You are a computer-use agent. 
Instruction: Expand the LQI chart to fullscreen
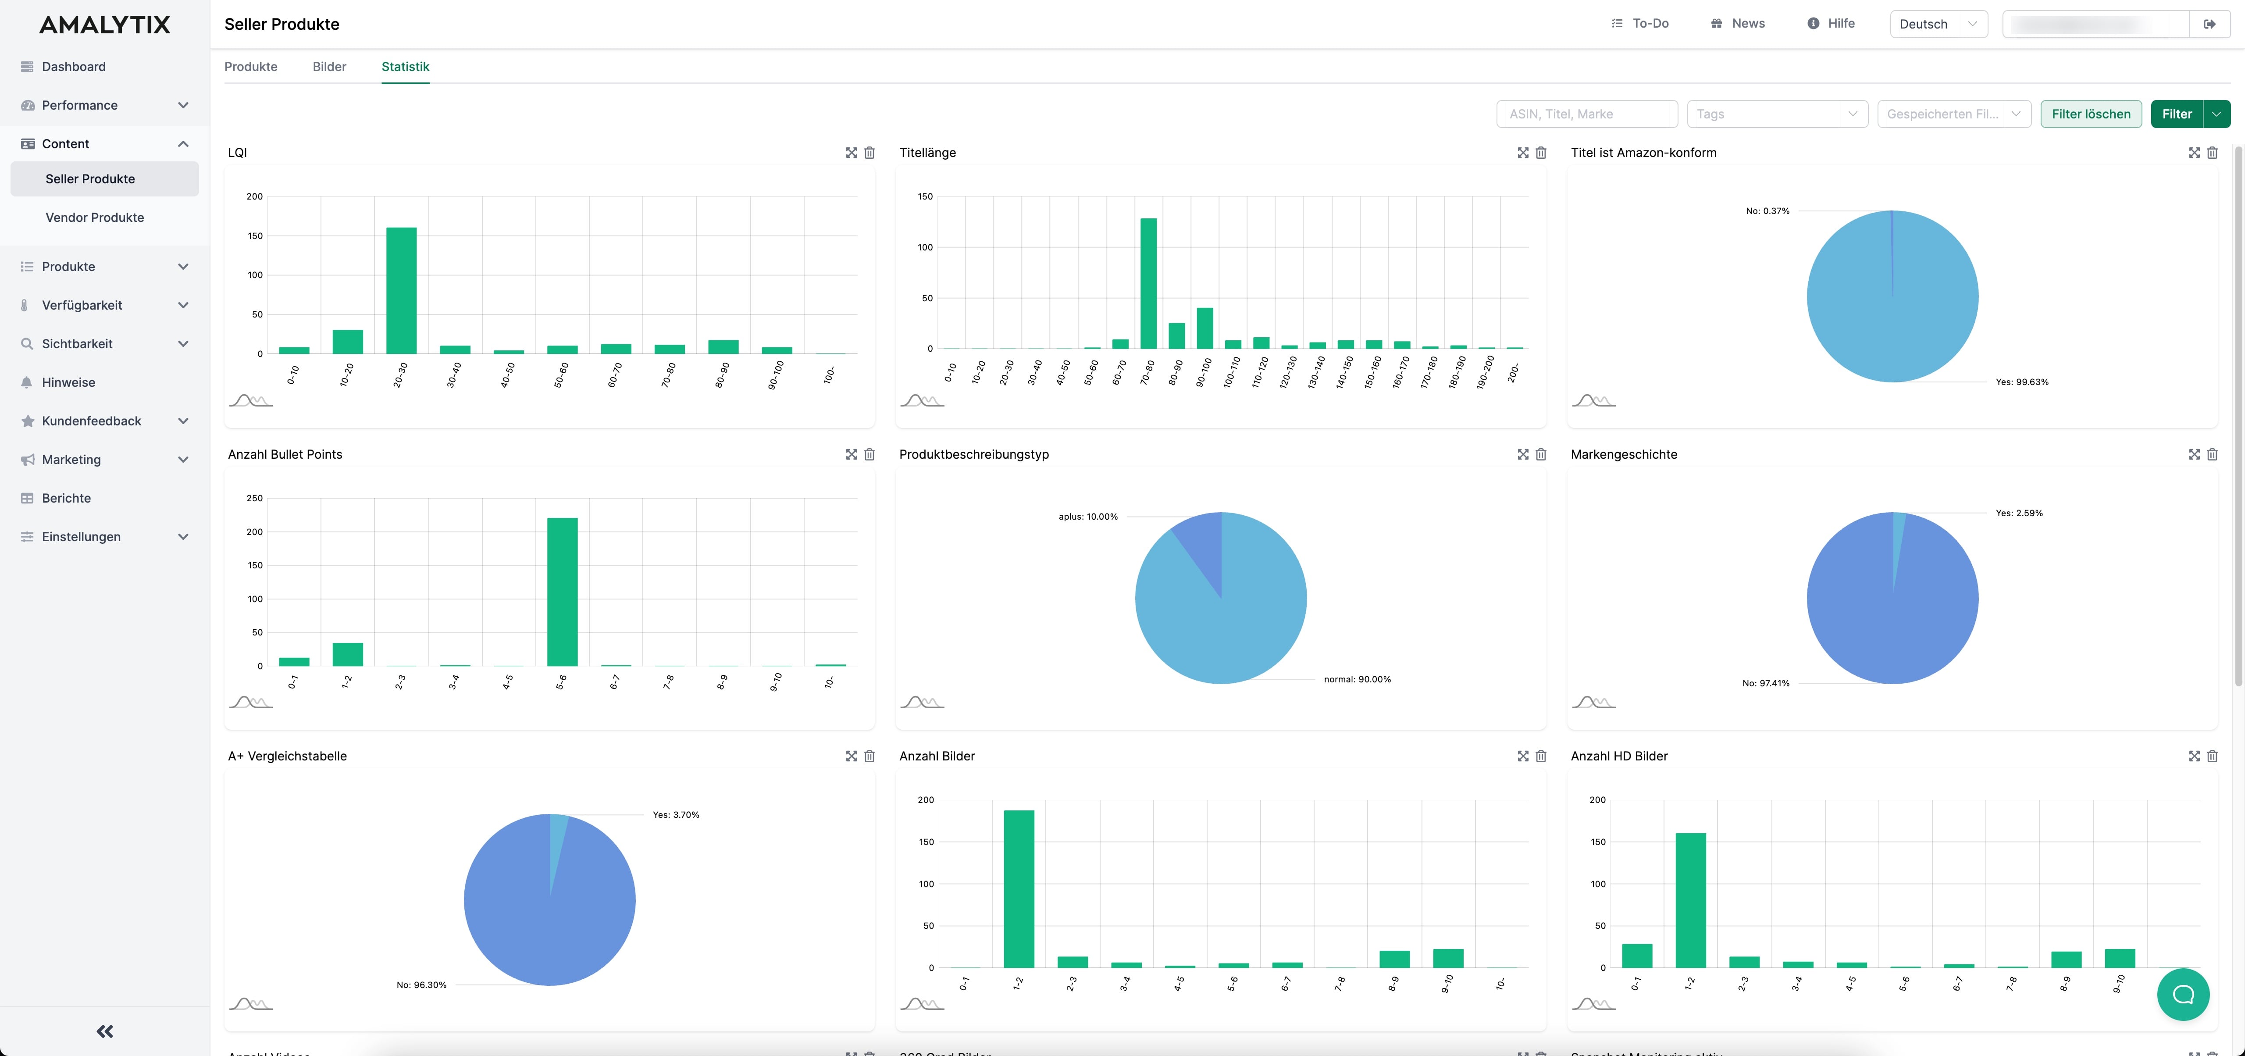[852, 153]
